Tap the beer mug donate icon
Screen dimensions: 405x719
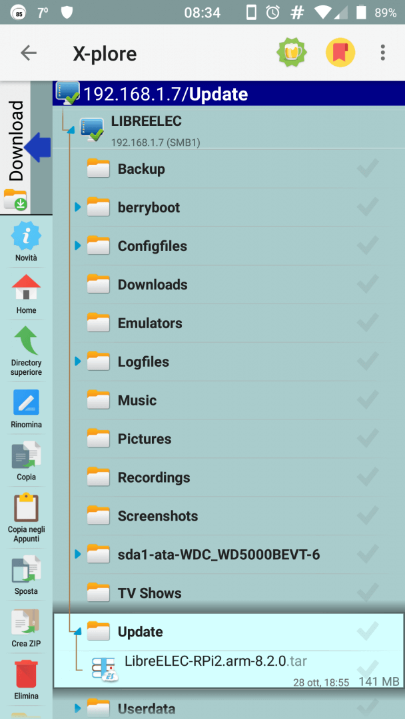291,53
